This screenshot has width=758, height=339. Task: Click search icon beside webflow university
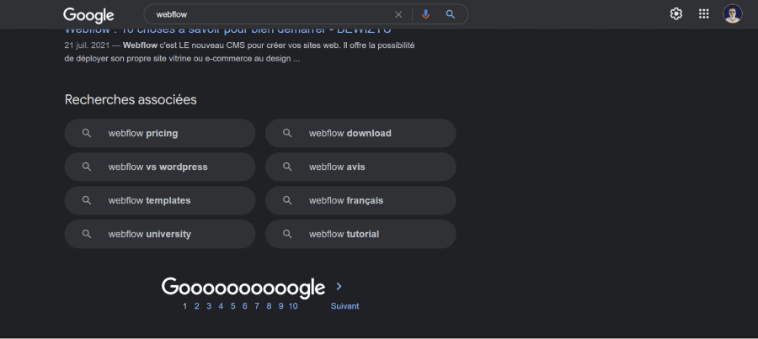click(87, 234)
